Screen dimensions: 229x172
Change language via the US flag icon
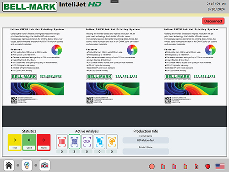[220, 166]
